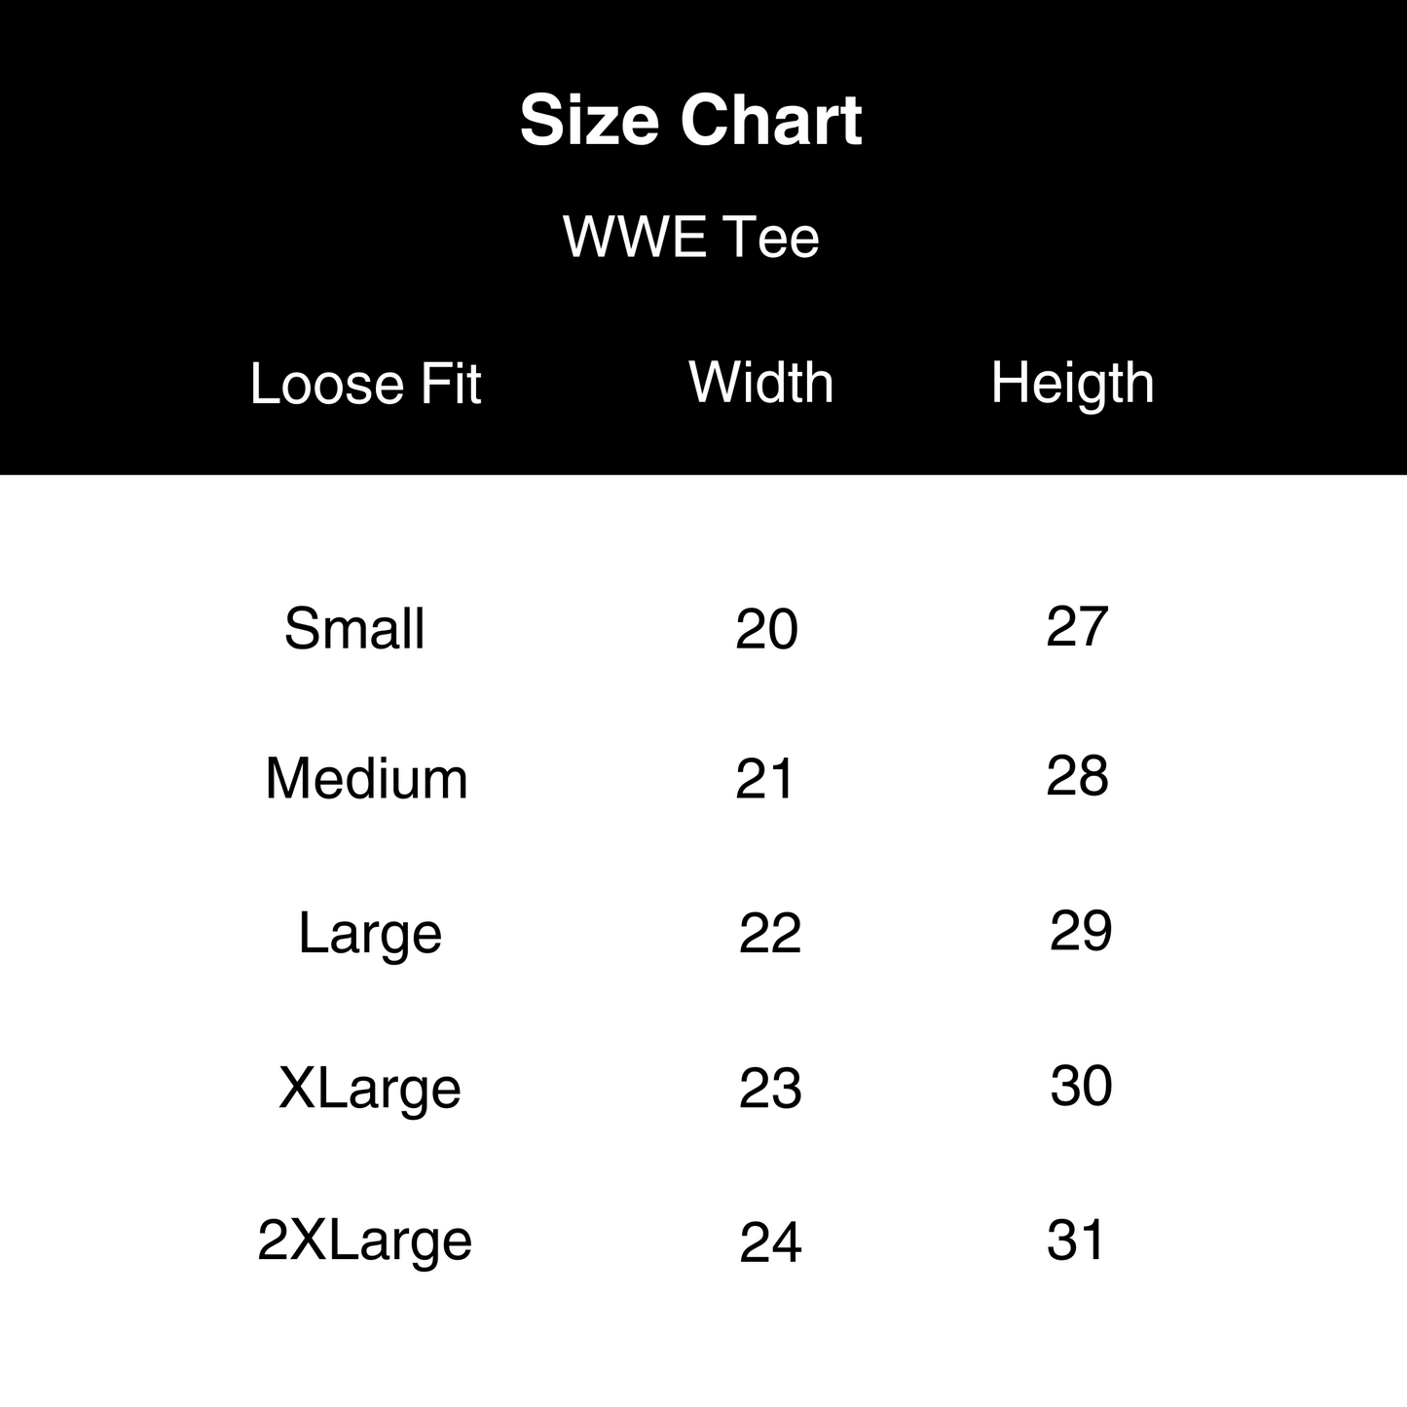The image size is (1407, 1407).
Task: Select the "WWE Tee" subtitle text
Action: [690, 237]
